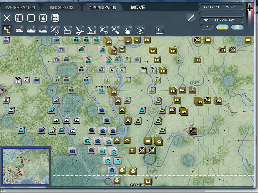Click F11 explosion attack icon
The height and width of the screenshot is (193, 258).
[128, 30]
